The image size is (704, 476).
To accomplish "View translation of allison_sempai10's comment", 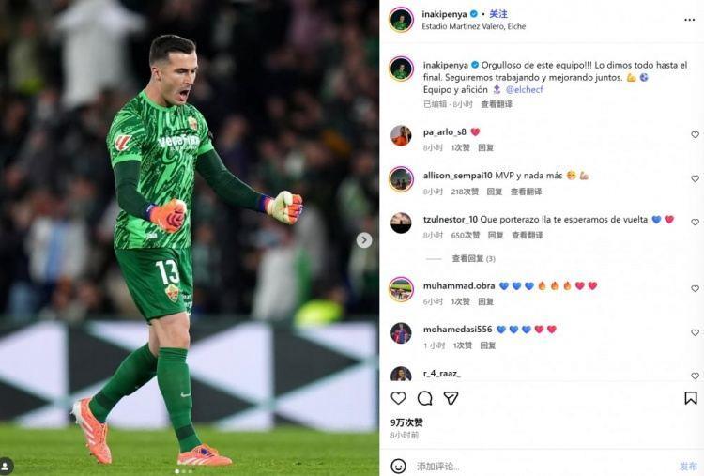I will tap(526, 192).
